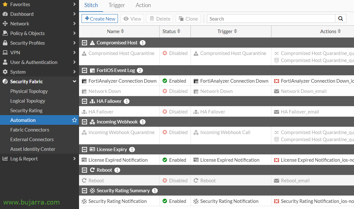Switch to the Trigger tab
This screenshot has height=209, width=354.
(117, 5)
